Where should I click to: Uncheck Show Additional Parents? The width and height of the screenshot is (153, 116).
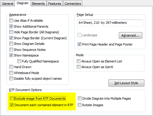tap(11, 26)
